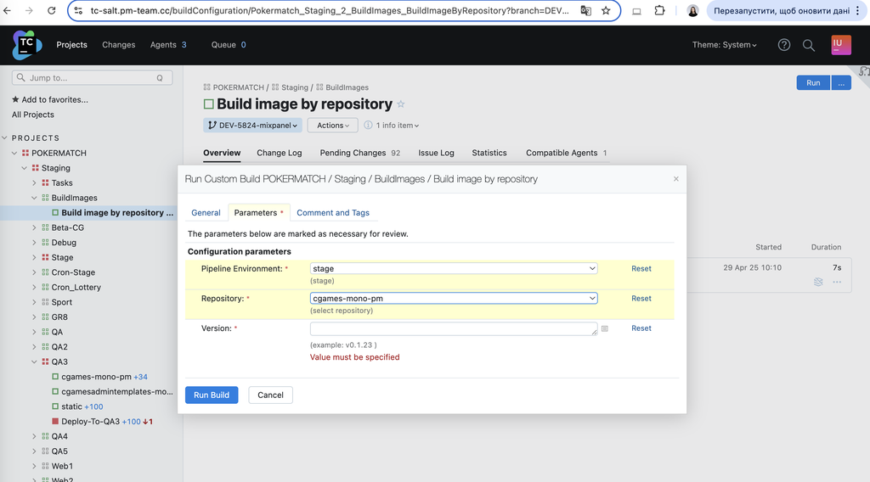Open the browser extensions puzzle icon
The height and width of the screenshot is (482, 870).
pos(659,10)
